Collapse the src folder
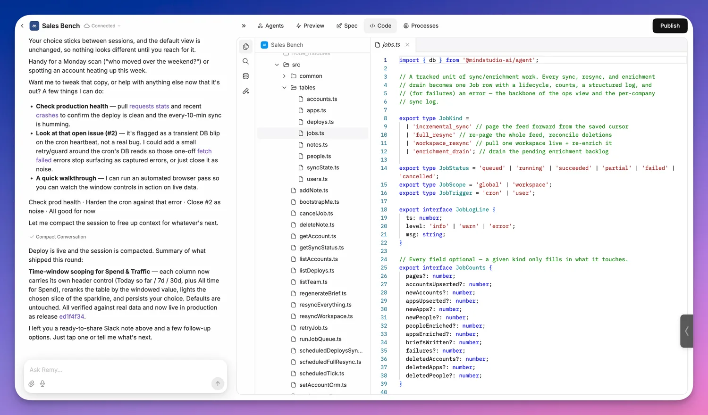708x415 pixels. [x=277, y=65]
